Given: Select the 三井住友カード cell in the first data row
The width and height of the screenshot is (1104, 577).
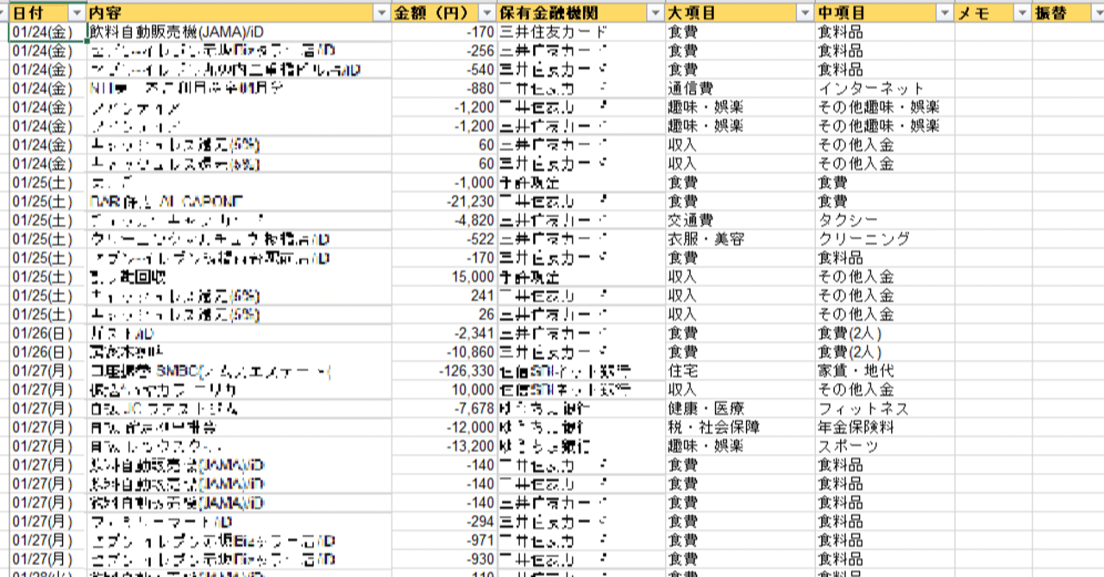Looking at the screenshot, I should [581, 32].
